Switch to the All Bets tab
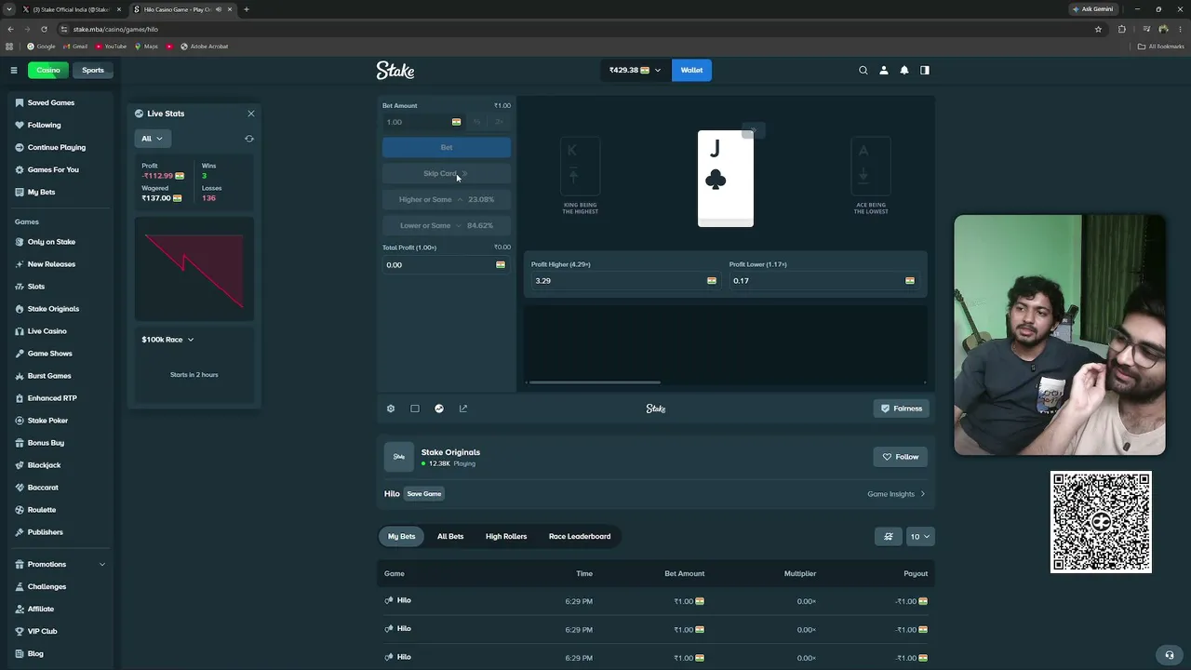 [450, 536]
